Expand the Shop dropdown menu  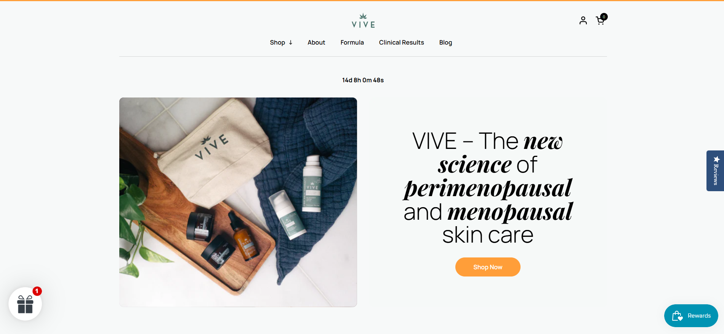(x=281, y=42)
